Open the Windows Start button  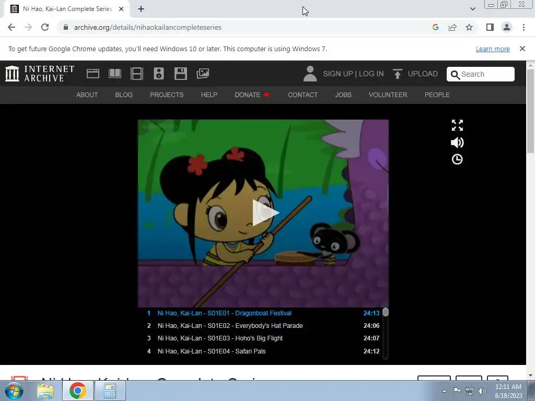pyautogui.click(x=14, y=391)
